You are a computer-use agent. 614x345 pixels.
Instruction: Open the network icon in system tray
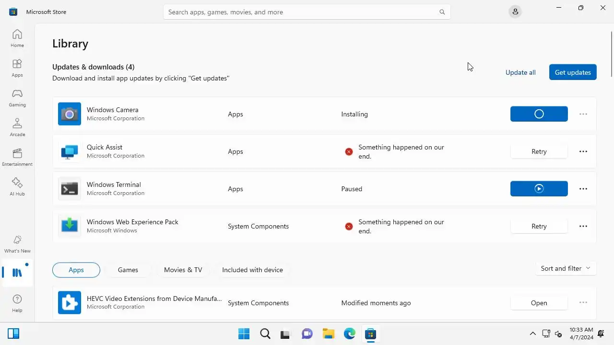[x=546, y=333]
